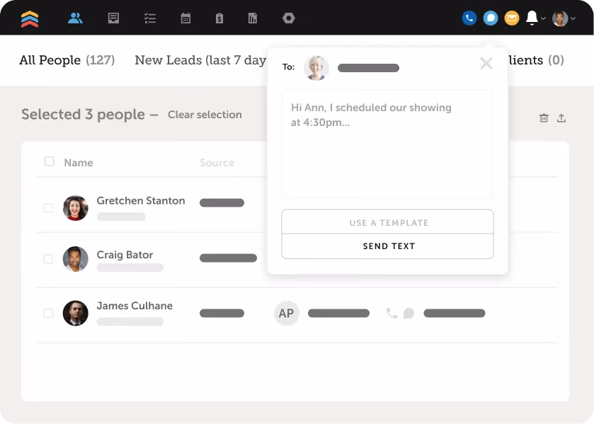Text James Culhane via chat bubble icon
The width and height of the screenshot is (594, 424).
click(409, 314)
